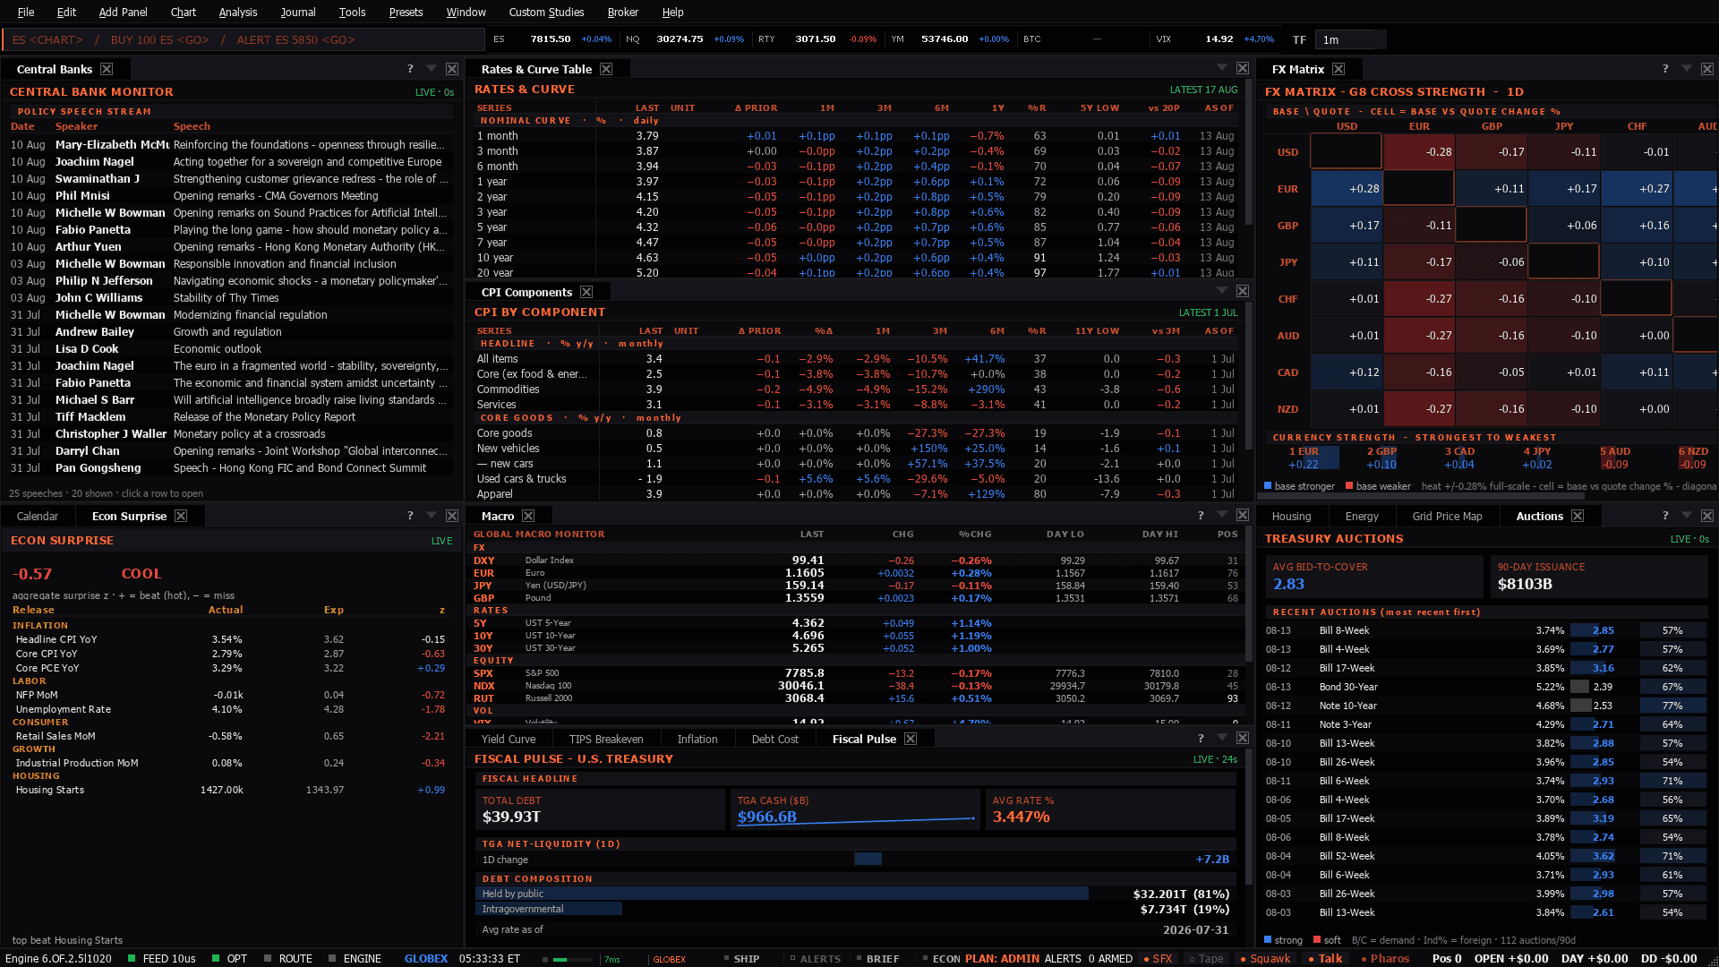Close the CPI Components tab

[x=586, y=292]
